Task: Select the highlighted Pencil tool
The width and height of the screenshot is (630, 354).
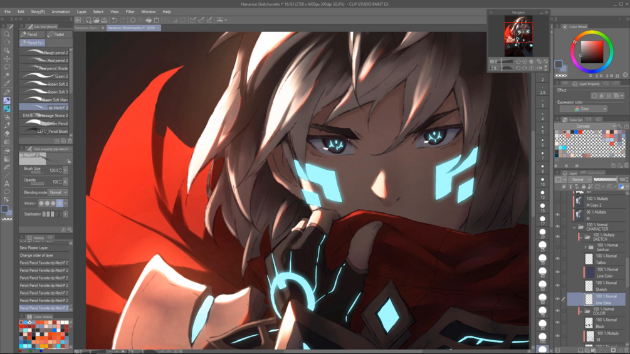Action: coord(7,100)
